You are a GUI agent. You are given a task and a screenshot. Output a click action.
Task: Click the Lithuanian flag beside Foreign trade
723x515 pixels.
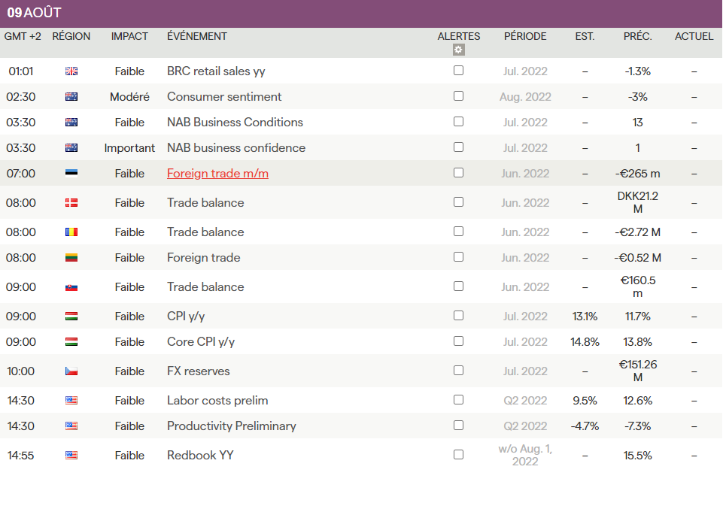(71, 258)
